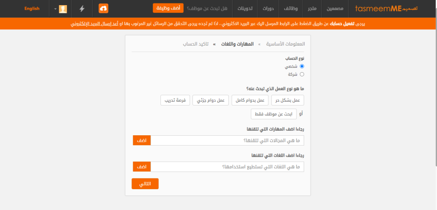Click the languages input field

[227, 167]
